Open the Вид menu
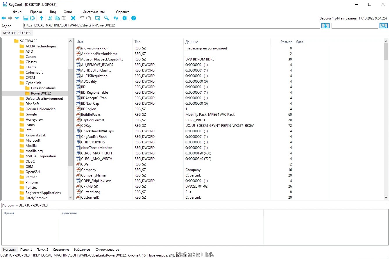This screenshot has height=260, width=390. [x=53, y=12]
